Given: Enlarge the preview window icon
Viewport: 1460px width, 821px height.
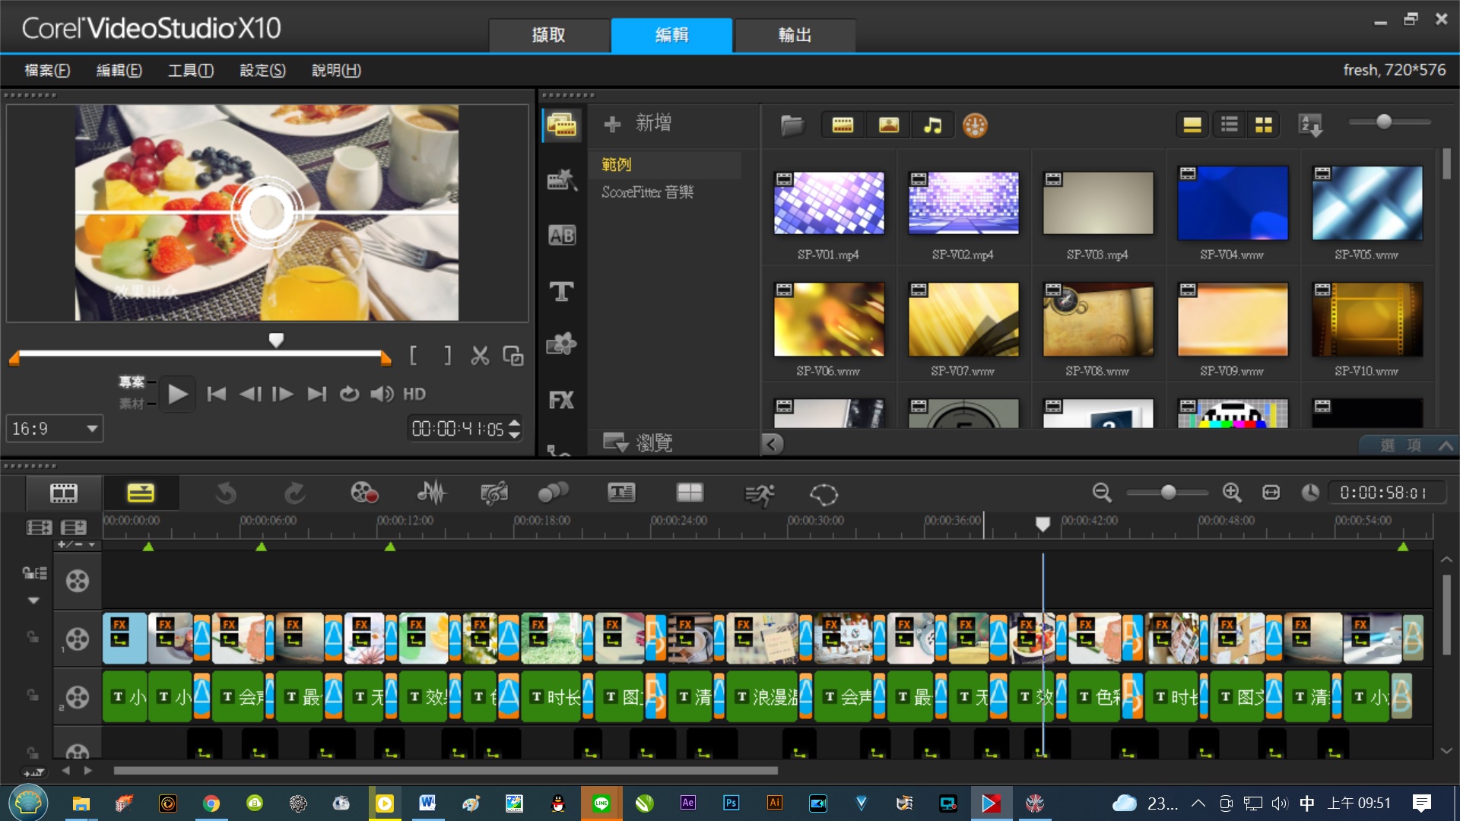Looking at the screenshot, I should pos(513,356).
